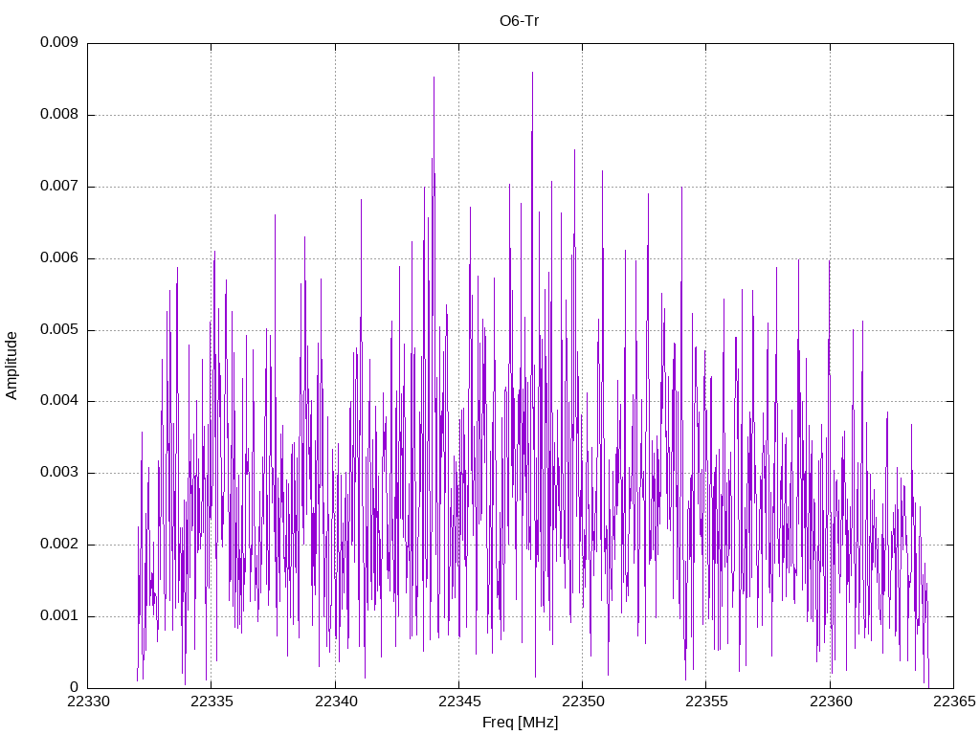Click the spectrum peak near 22344 MHz
This screenshot has width=980, height=735.
pos(434,78)
